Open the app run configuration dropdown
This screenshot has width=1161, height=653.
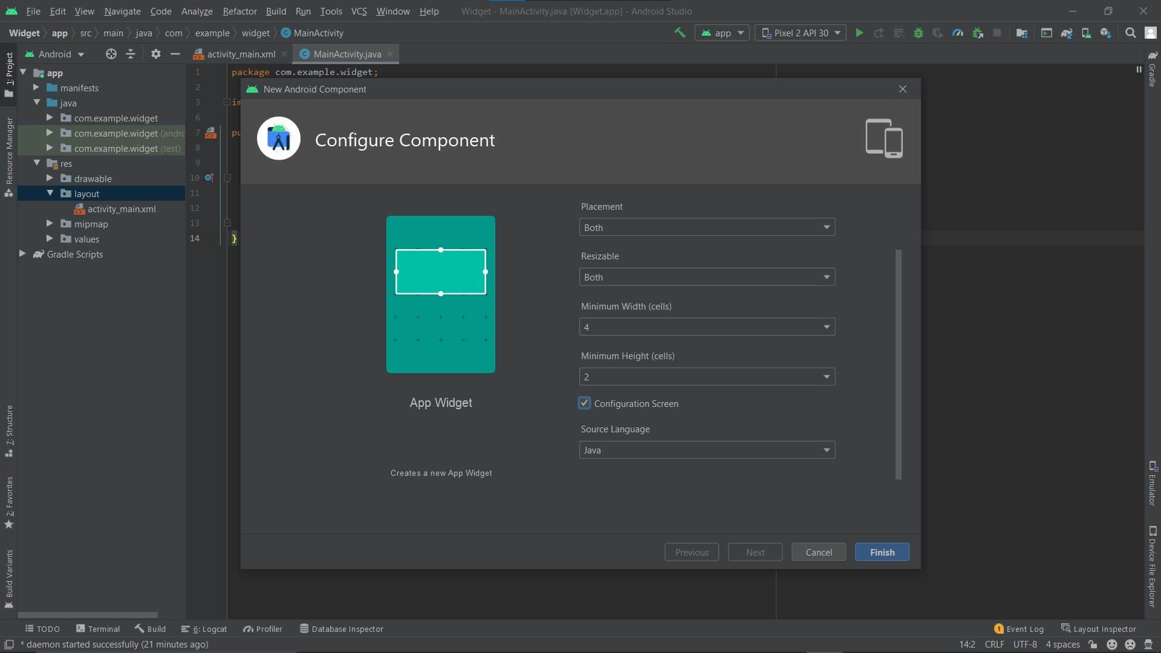722,33
